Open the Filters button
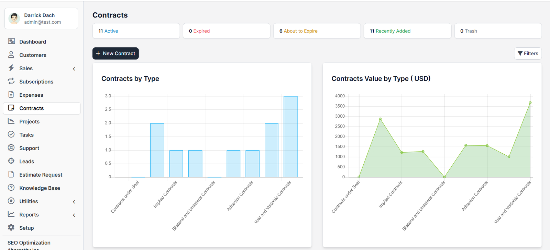This screenshot has height=250, width=550. (528, 53)
